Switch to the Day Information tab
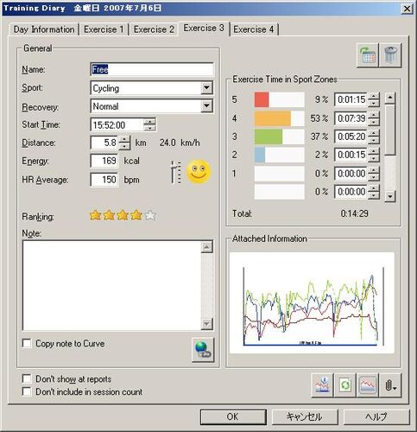Viewport: 417px width, 432px height. [x=44, y=29]
